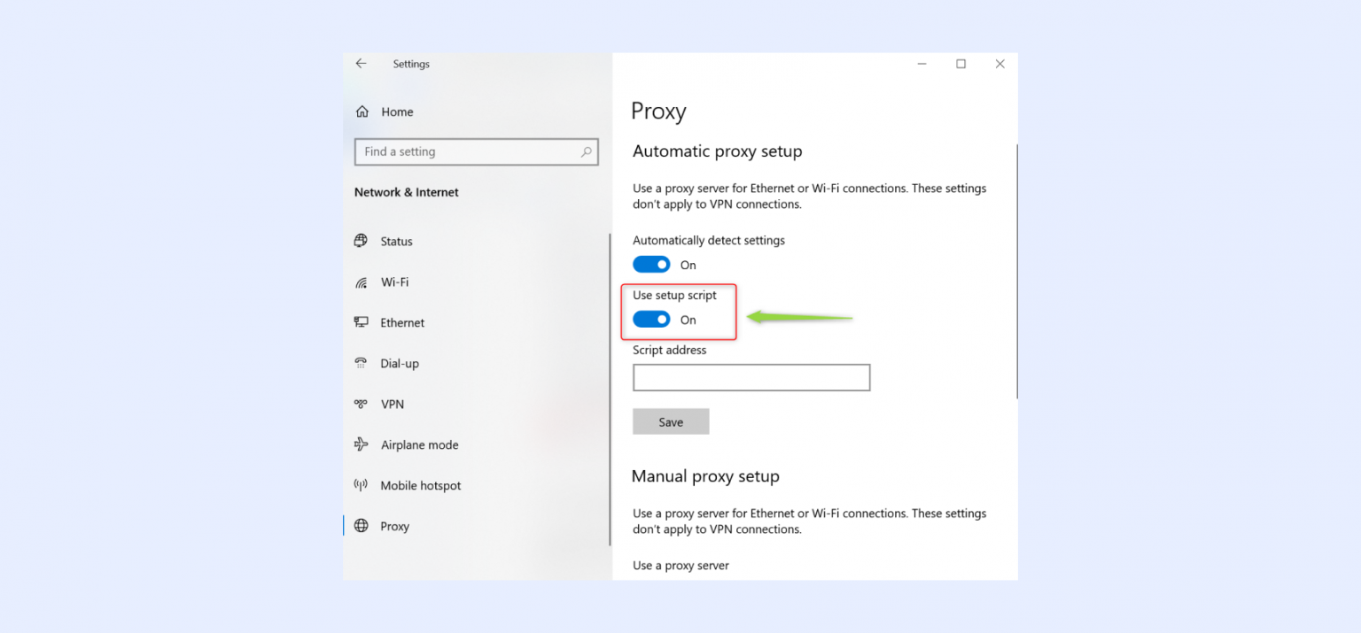Click the Network & Internet heading

[x=407, y=192]
